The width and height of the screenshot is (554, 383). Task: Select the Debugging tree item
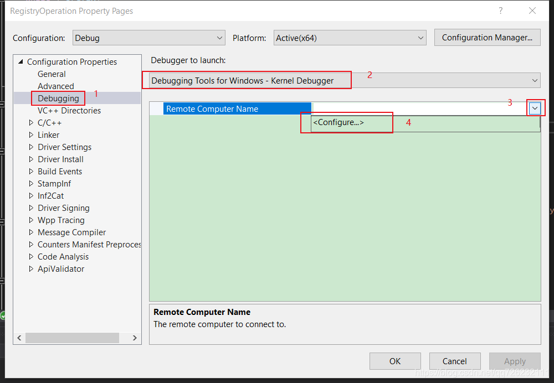tap(58, 98)
